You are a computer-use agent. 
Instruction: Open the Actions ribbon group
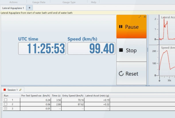pyautogui.click(x=13, y=2)
